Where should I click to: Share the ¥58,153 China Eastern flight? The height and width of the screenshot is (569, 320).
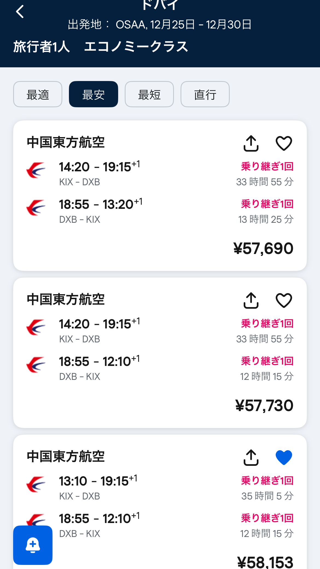pyautogui.click(x=251, y=457)
